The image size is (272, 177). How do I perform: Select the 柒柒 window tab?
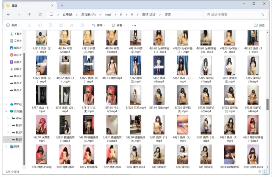tap(30, 5)
